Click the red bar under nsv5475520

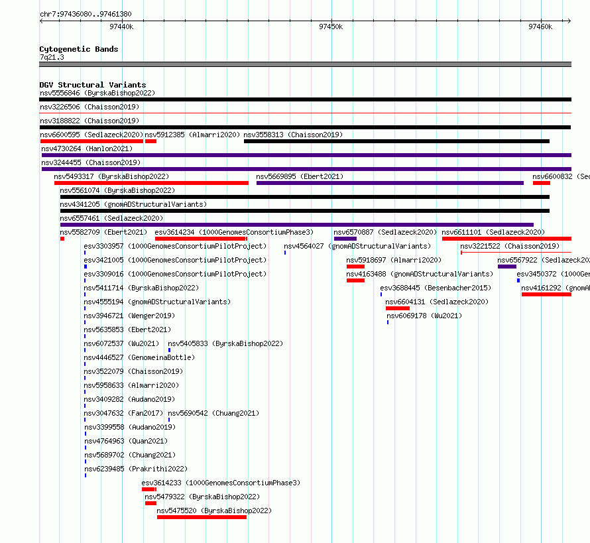pos(202,517)
